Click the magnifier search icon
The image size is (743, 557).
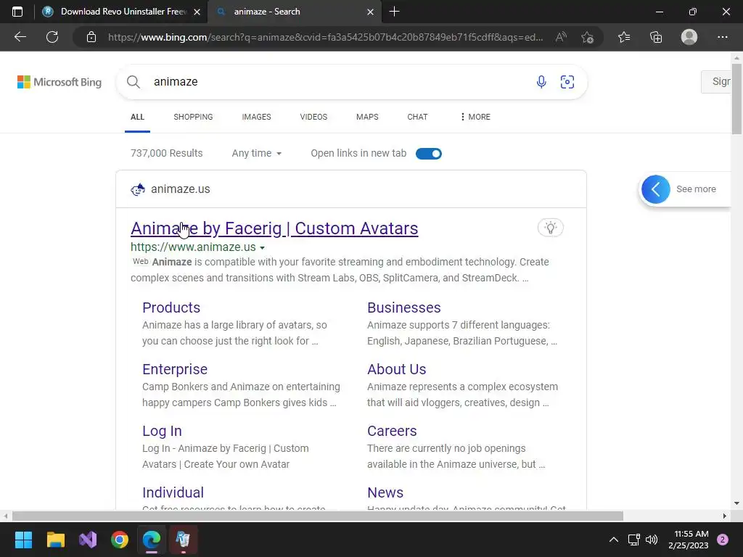(134, 82)
